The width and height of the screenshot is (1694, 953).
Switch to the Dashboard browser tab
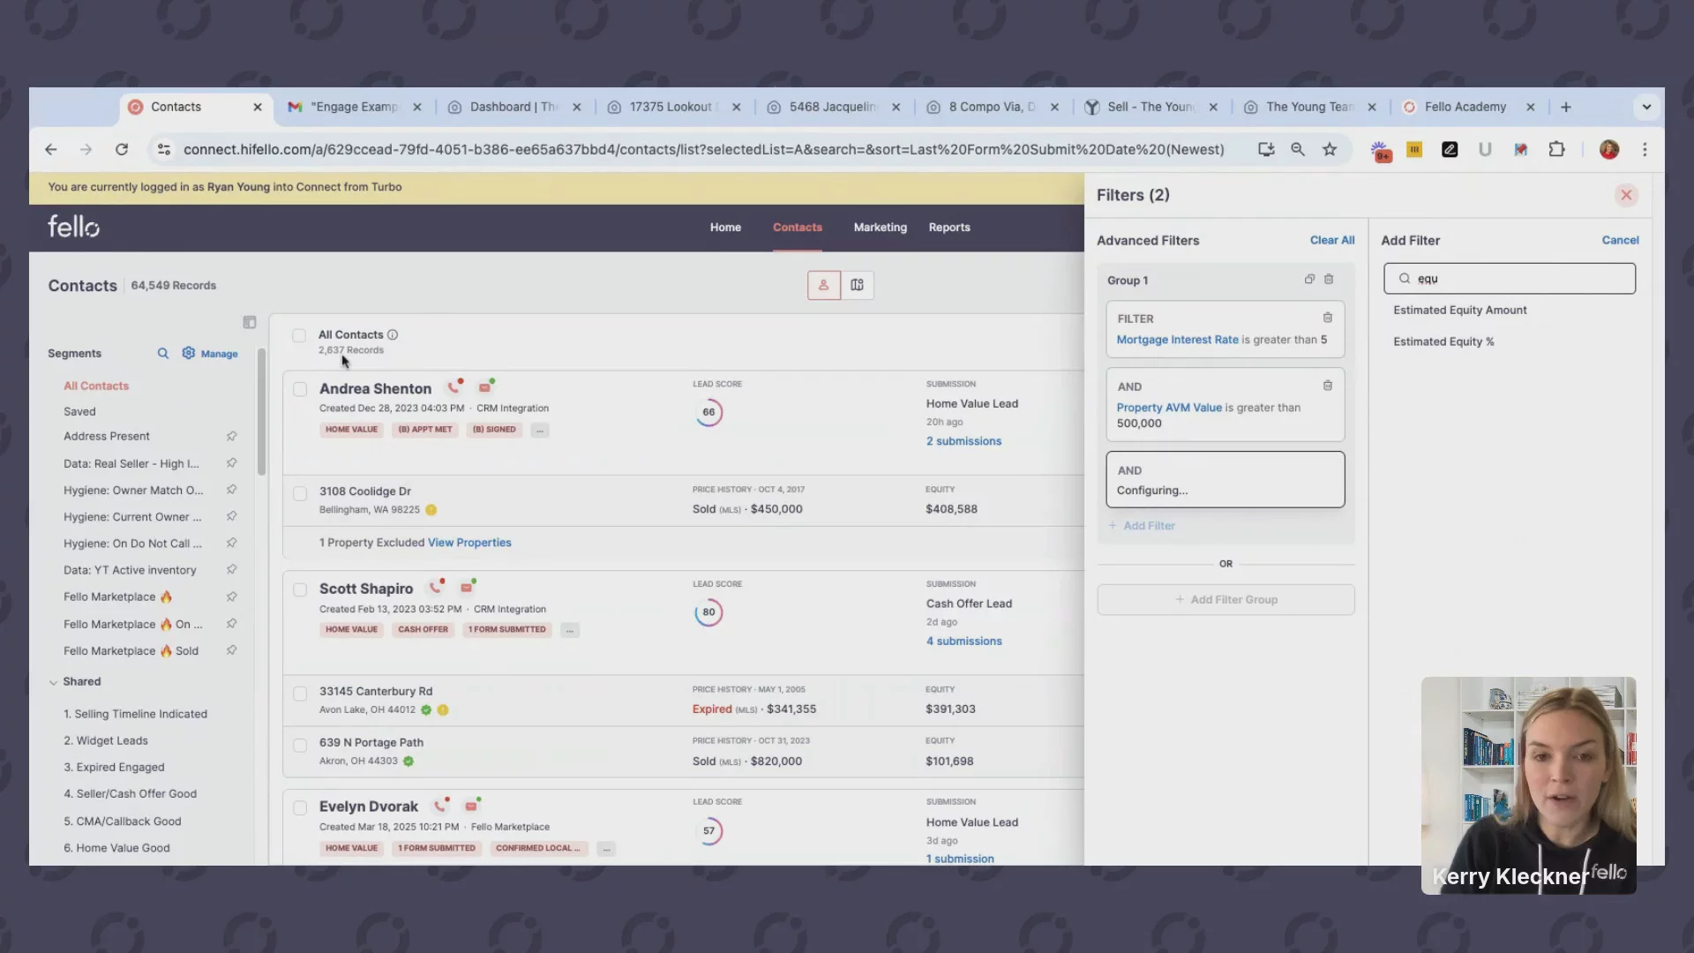click(x=513, y=107)
